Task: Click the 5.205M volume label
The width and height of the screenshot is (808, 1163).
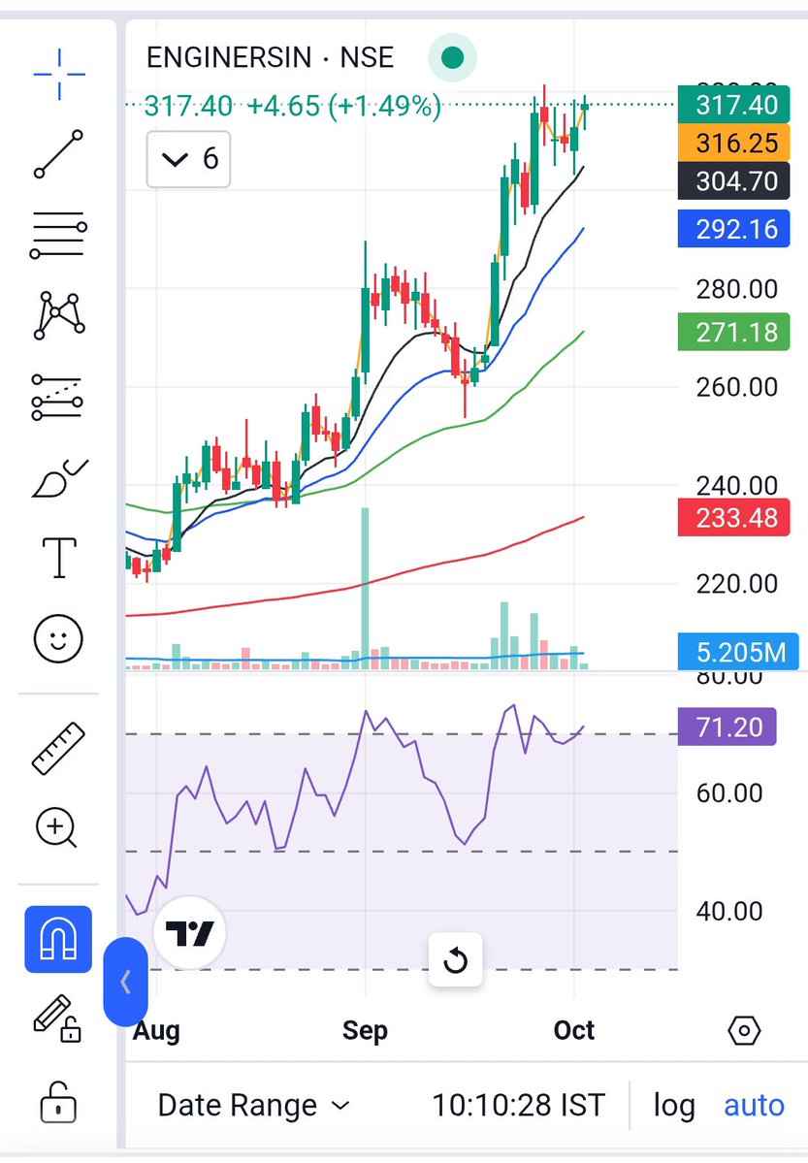Action: [738, 651]
